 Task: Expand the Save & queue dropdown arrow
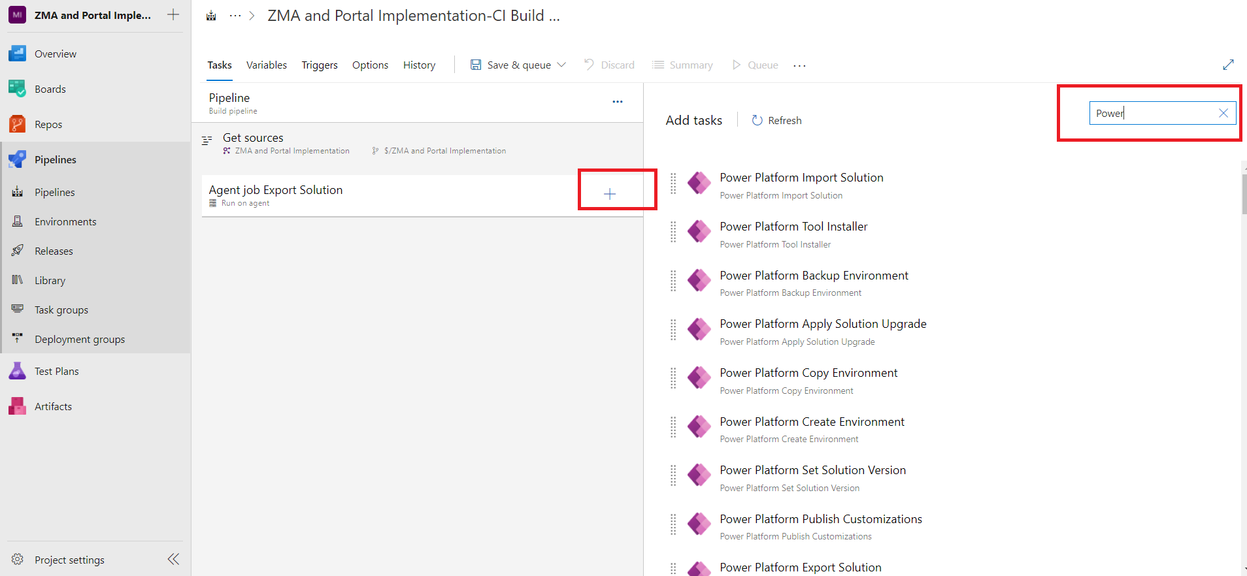pyautogui.click(x=561, y=65)
